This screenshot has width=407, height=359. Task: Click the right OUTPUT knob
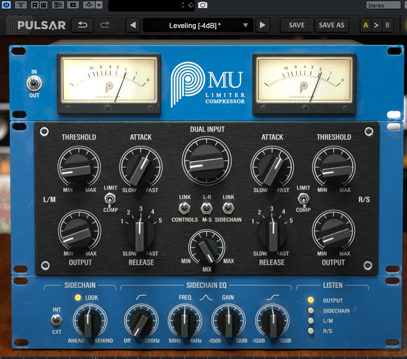[334, 231]
